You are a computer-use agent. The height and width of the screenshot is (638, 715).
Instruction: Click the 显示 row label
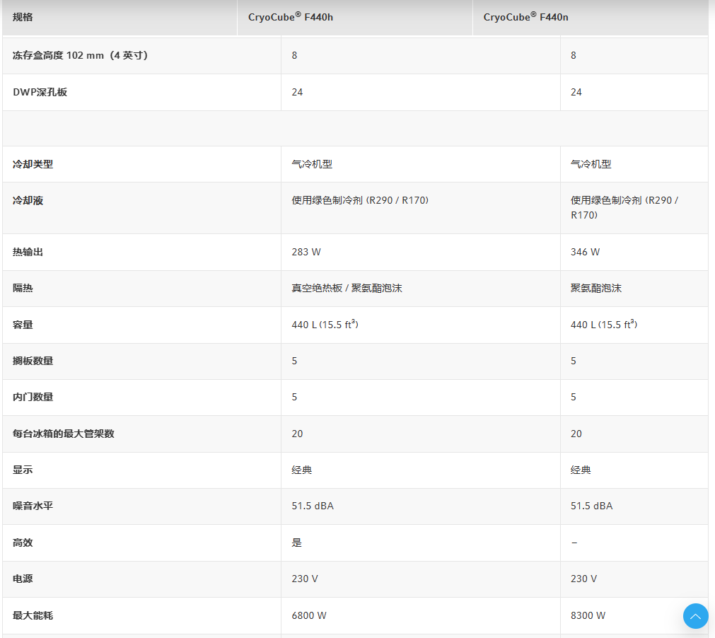23,470
